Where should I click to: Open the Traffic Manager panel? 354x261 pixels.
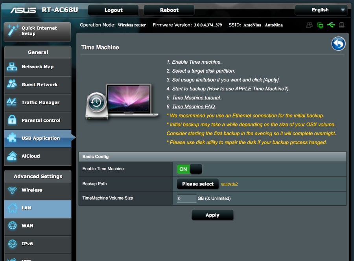click(37, 103)
